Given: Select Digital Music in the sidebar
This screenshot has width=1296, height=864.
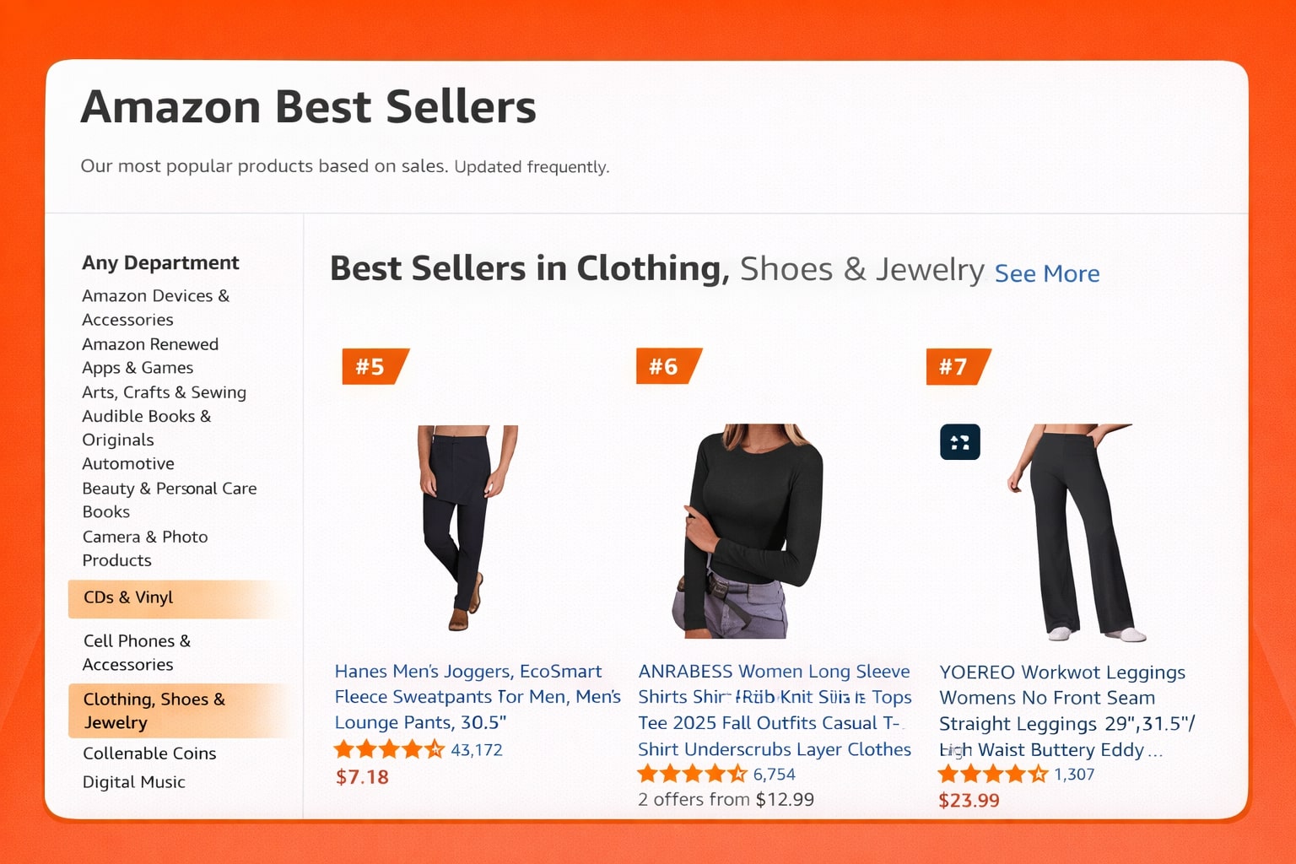Looking at the screenshot, I should pos(133,781).
